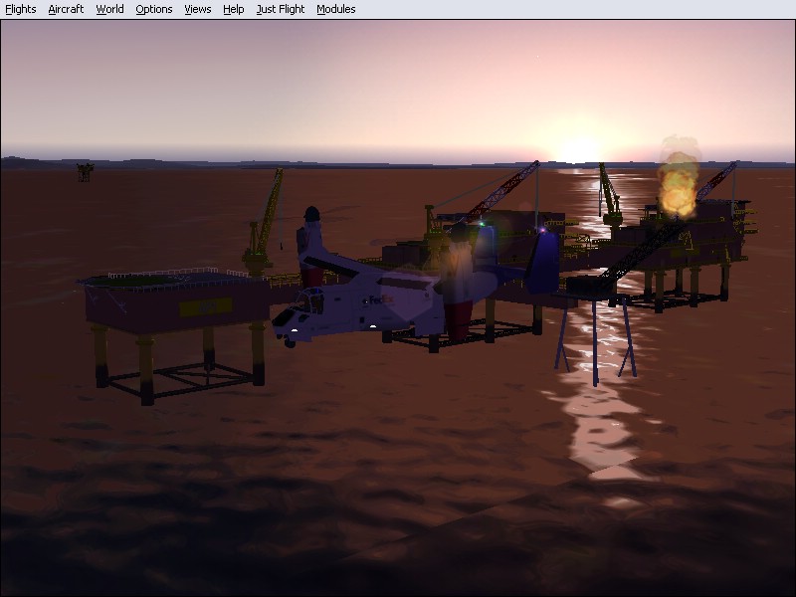Select the distant oil rig on left horizon
The width and height of the screenshot is (796, 597).
(86, 172)
